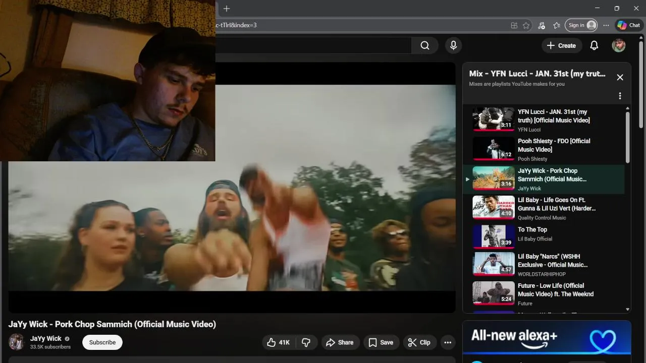Clip the video
The image size is (646, 363).
point(419,342)
